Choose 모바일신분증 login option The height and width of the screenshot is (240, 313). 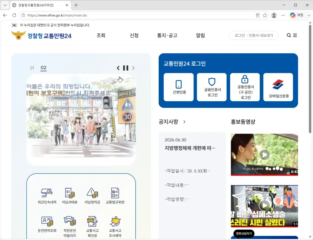point(278,87)
